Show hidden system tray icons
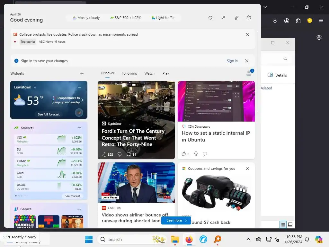 pyautogui.click(x=248, y=239)
